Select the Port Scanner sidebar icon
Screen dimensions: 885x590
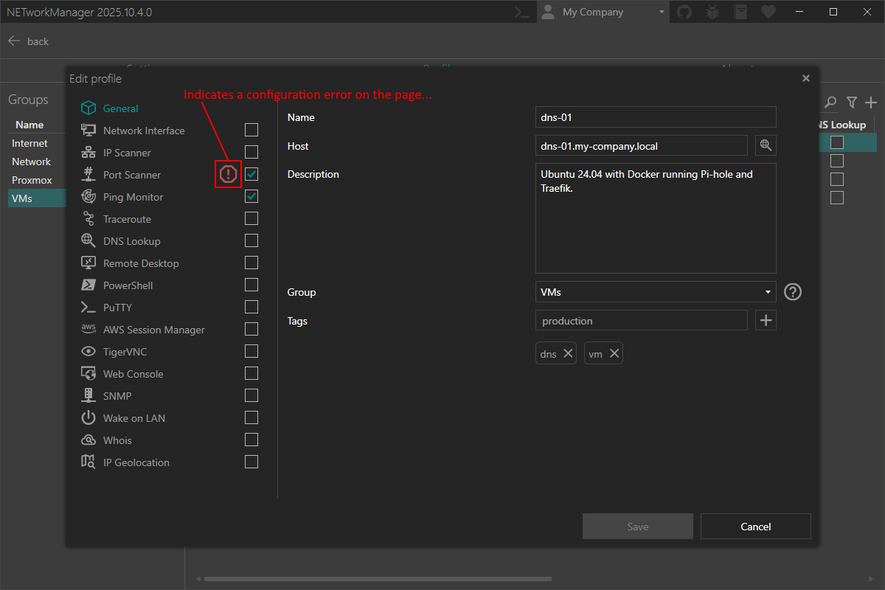tap(87, 174)
